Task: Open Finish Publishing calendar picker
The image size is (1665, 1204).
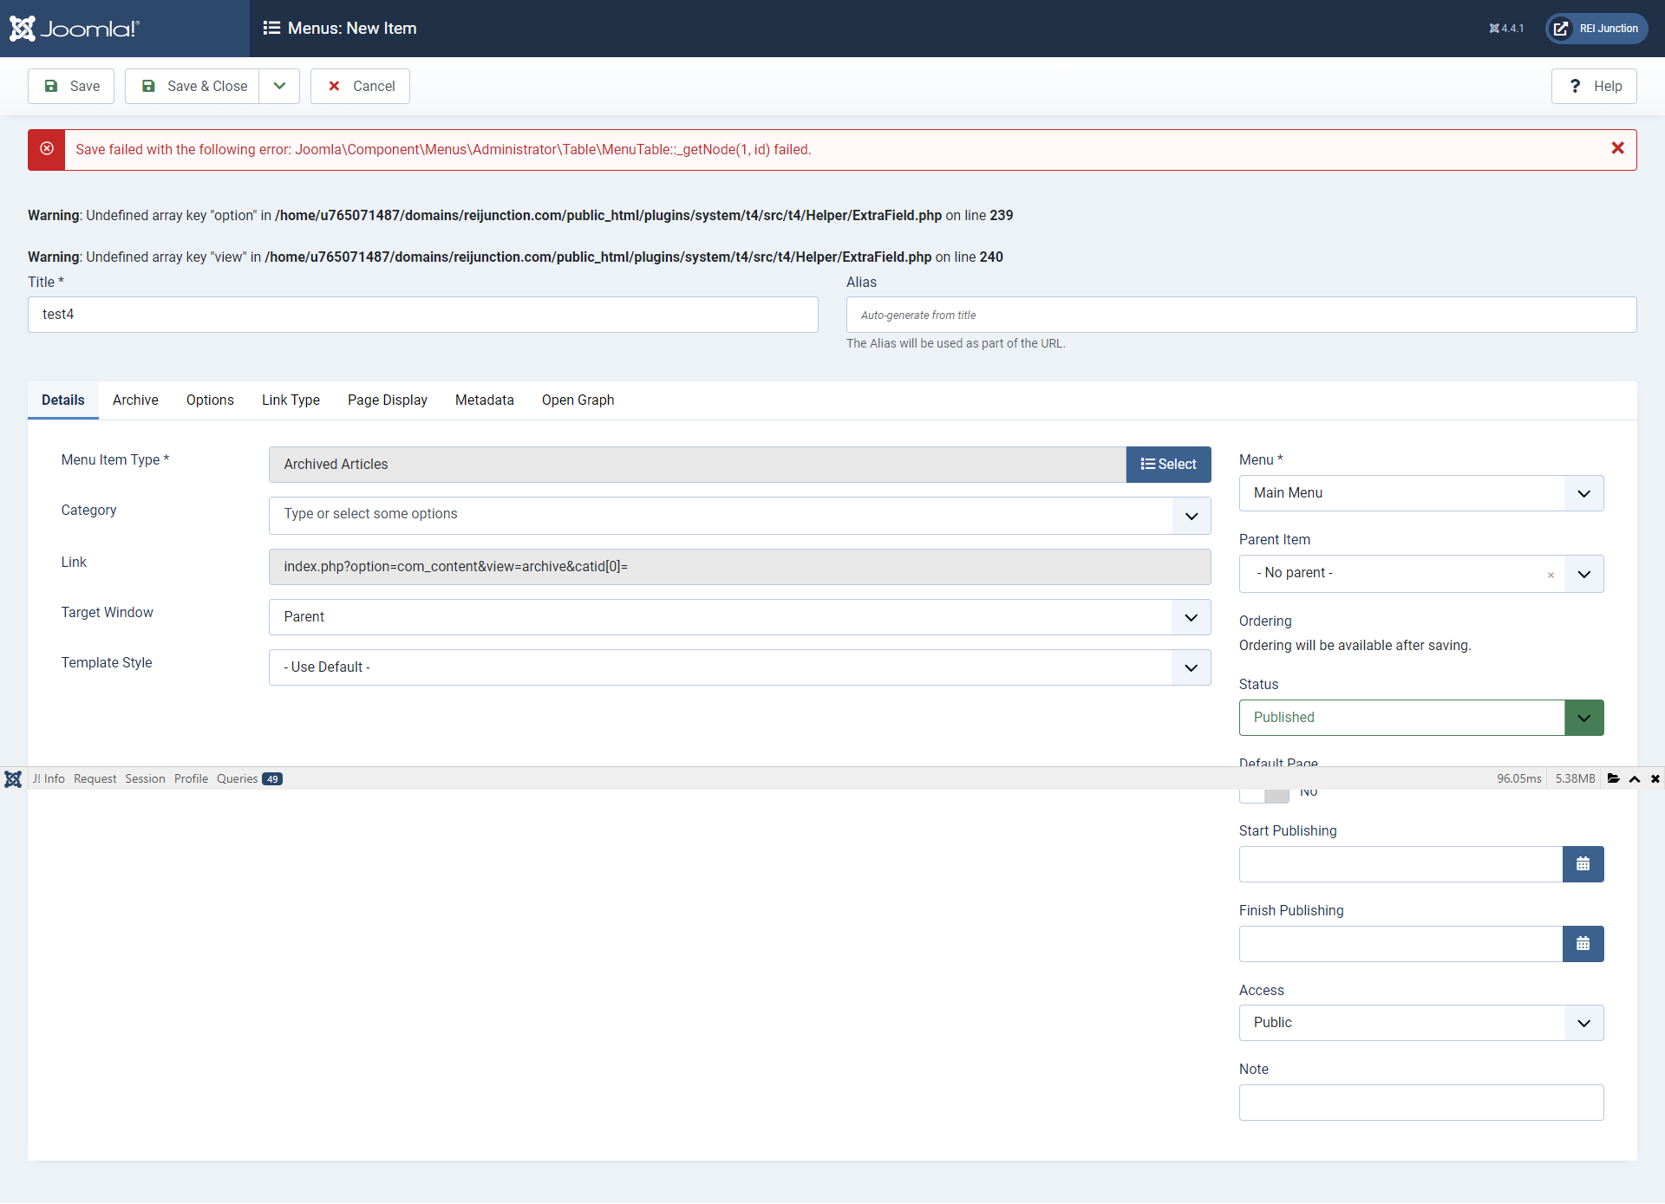Action: [1583, 944]
